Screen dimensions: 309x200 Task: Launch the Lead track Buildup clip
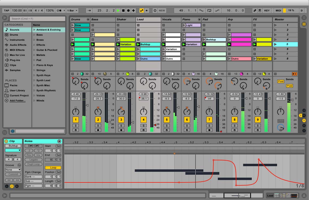[x=138, y=44]
